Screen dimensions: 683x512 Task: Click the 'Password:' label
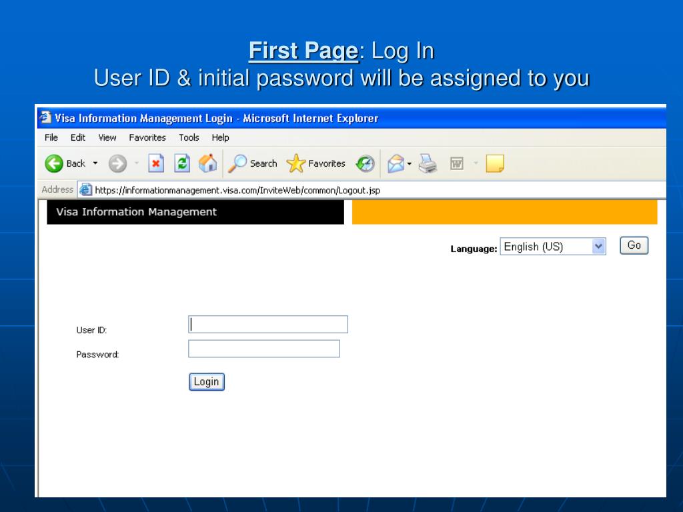(x=97, y=355)
